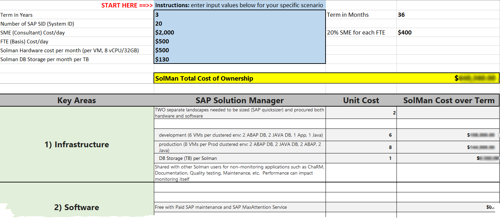This screenshot has height=219, width=500.
Task: Select the FTE Basis Cost/day $500 cell
Action: point(239,42)
